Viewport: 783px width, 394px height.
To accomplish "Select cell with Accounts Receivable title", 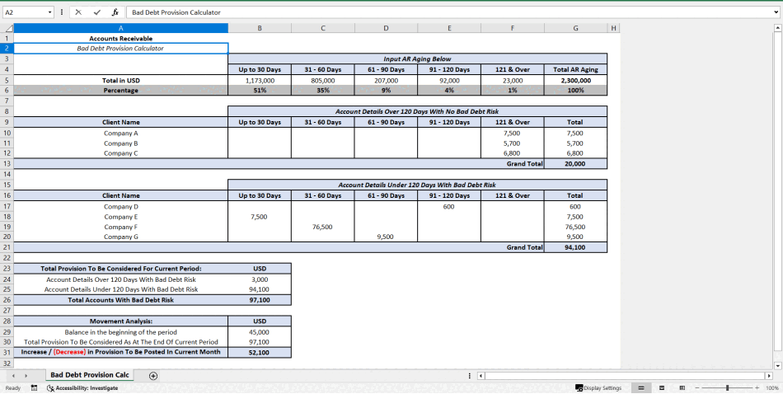I will 121,39.
